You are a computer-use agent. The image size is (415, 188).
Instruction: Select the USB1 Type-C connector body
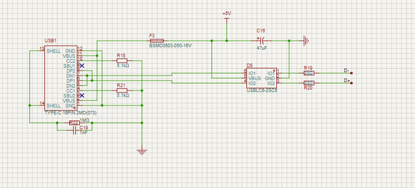click(x=61, y=78)
